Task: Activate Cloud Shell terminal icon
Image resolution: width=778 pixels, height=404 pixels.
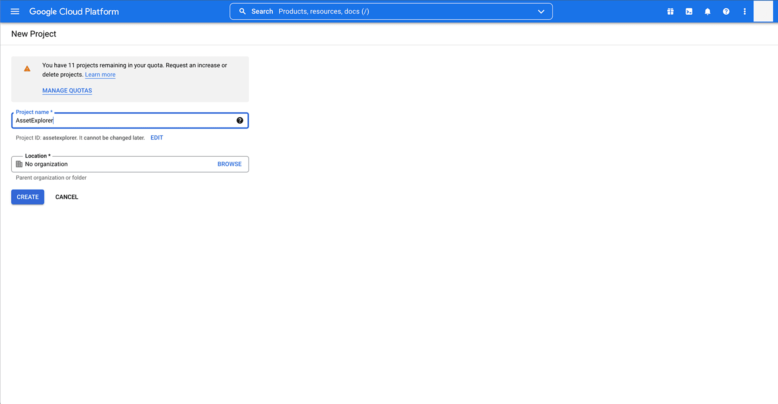Action: tap(689, 12)
